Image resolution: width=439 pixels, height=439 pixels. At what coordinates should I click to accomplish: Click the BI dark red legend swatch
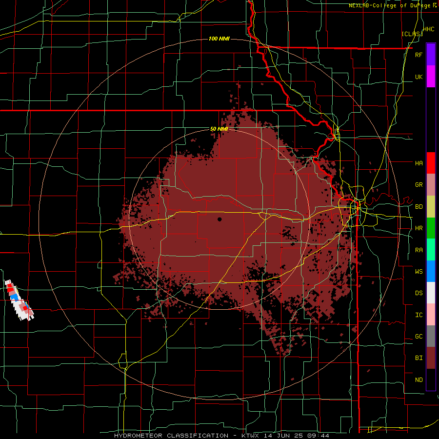431,358
